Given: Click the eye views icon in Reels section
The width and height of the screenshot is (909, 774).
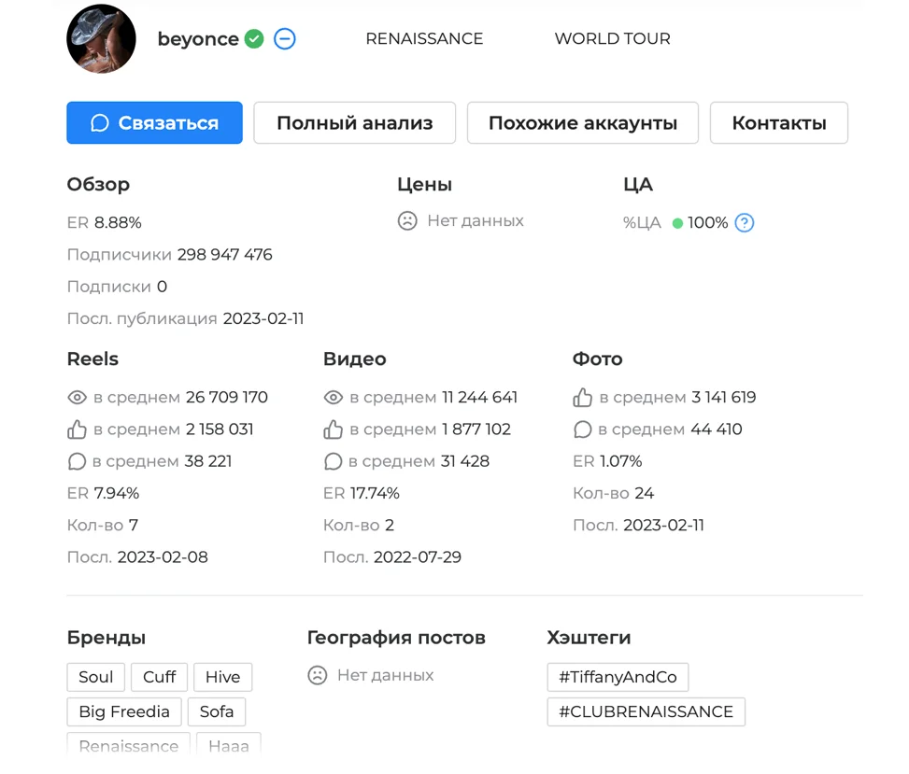Looking at the screenshot, I should click(78, 397).
